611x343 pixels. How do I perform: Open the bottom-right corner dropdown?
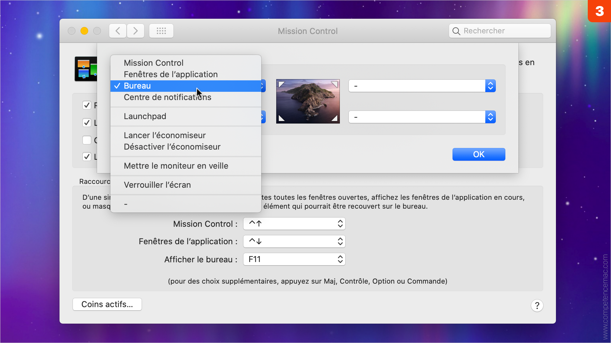coord(422,117)
